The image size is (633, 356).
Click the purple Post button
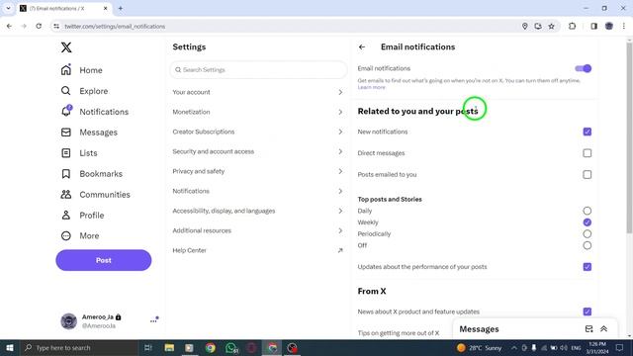[x=103, y=260]
